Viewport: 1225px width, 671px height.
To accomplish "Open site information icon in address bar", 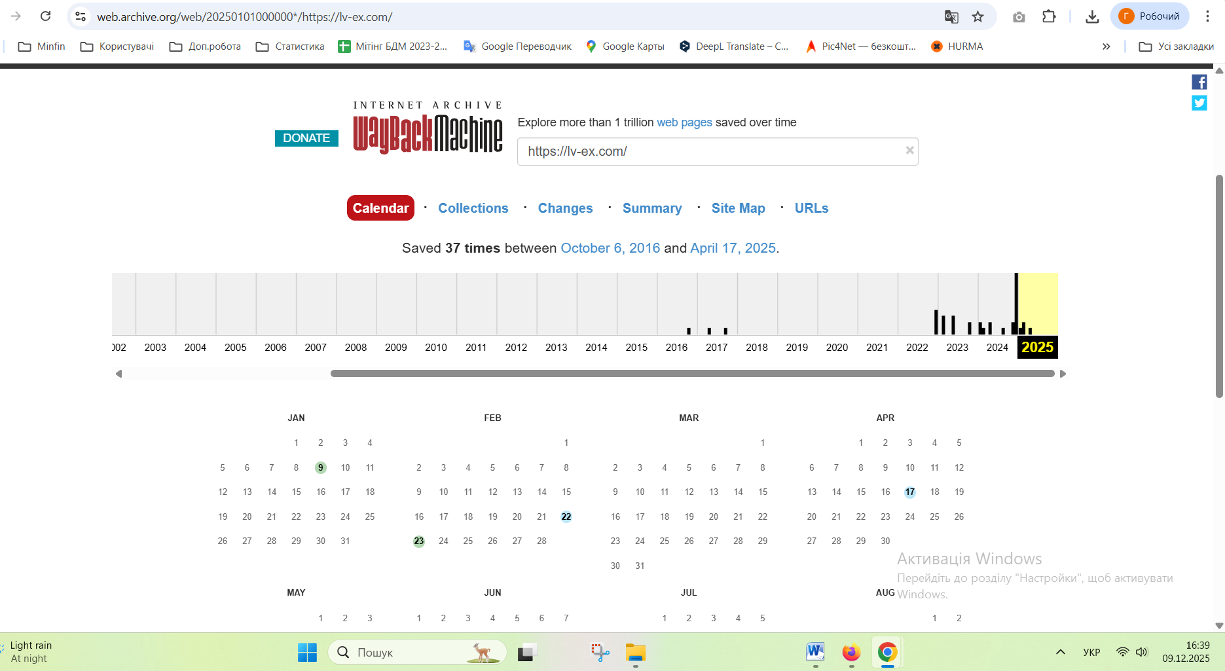I will (81, 16).
